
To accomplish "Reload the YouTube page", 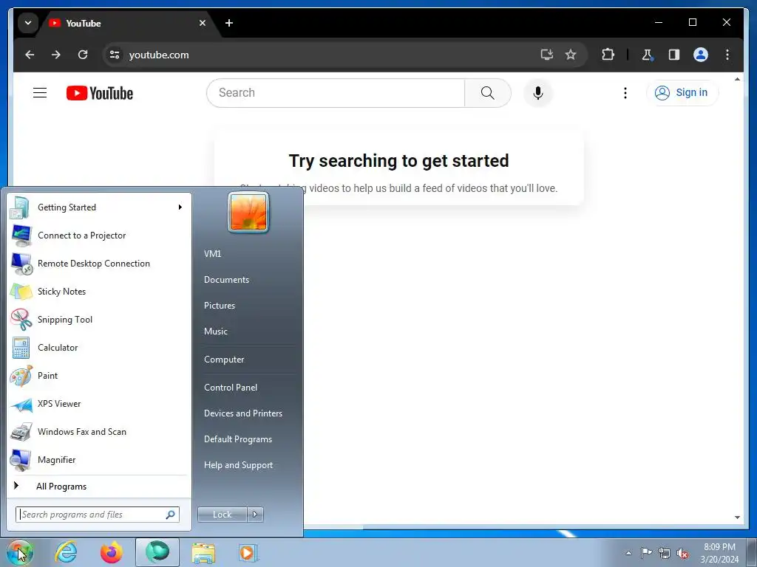I will (x=83, y=55).
